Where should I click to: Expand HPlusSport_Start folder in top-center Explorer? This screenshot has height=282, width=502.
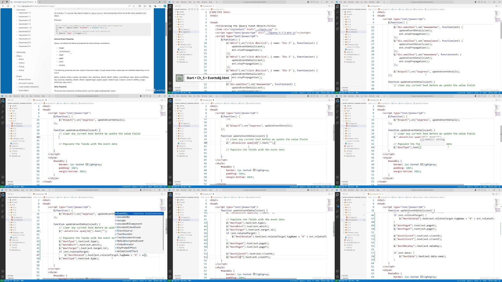(x=185, y=44)
